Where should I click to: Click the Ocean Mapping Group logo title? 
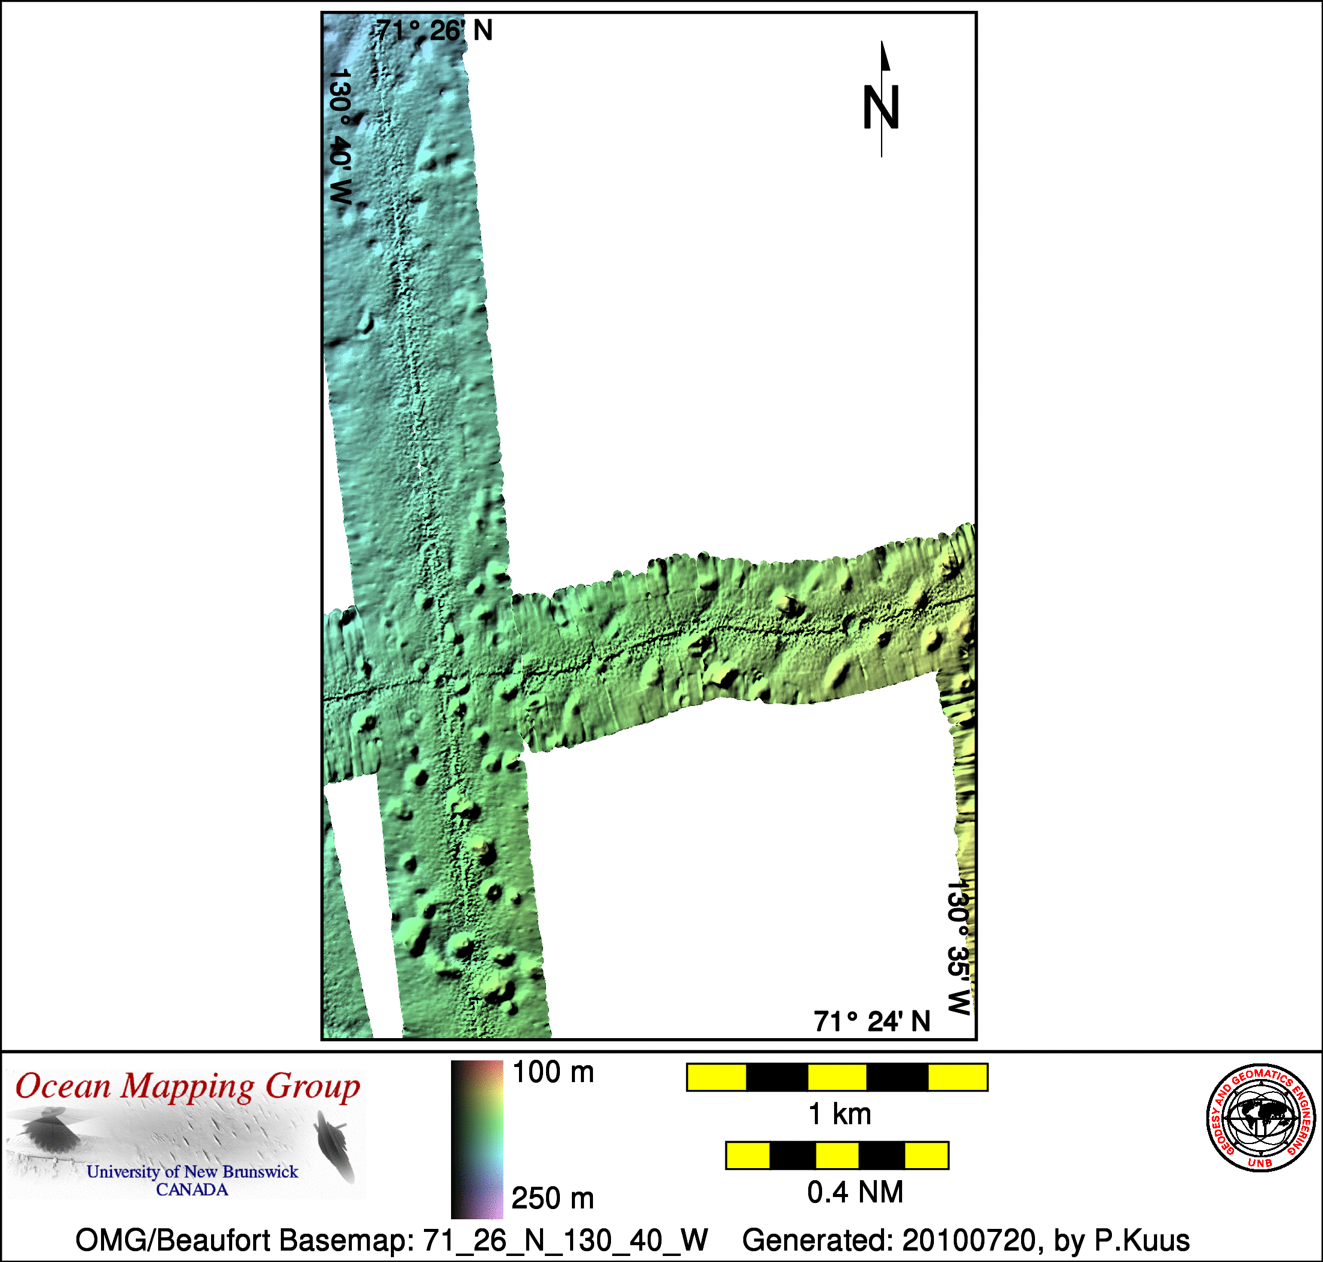pos(188,1086)
